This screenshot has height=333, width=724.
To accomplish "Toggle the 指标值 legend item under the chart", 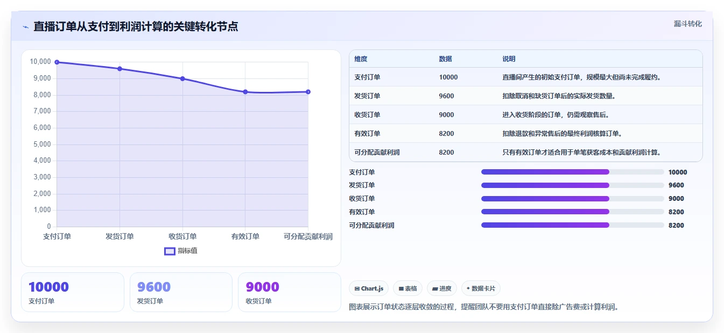I will coord(181,251).
